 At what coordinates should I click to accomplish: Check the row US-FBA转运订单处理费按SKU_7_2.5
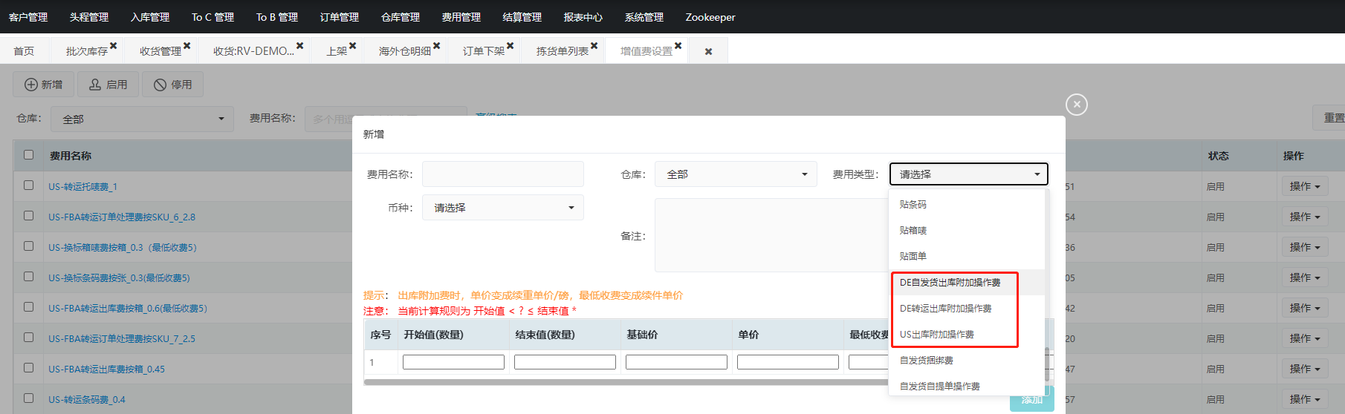pos(29,338)
